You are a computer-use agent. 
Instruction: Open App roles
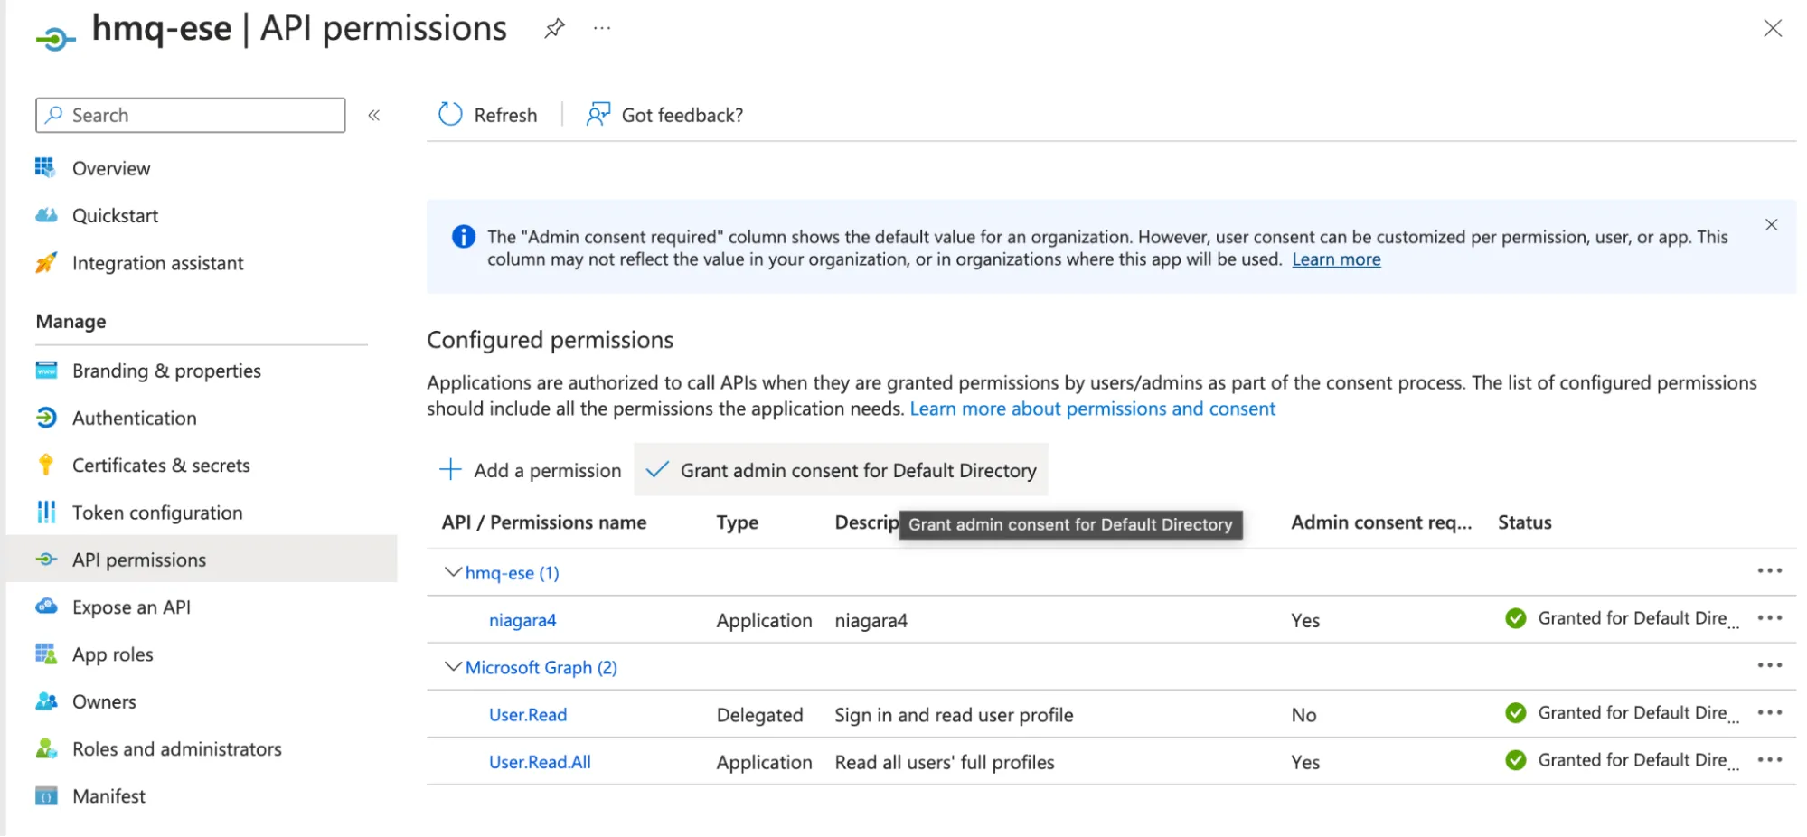[x=113, y=654]
